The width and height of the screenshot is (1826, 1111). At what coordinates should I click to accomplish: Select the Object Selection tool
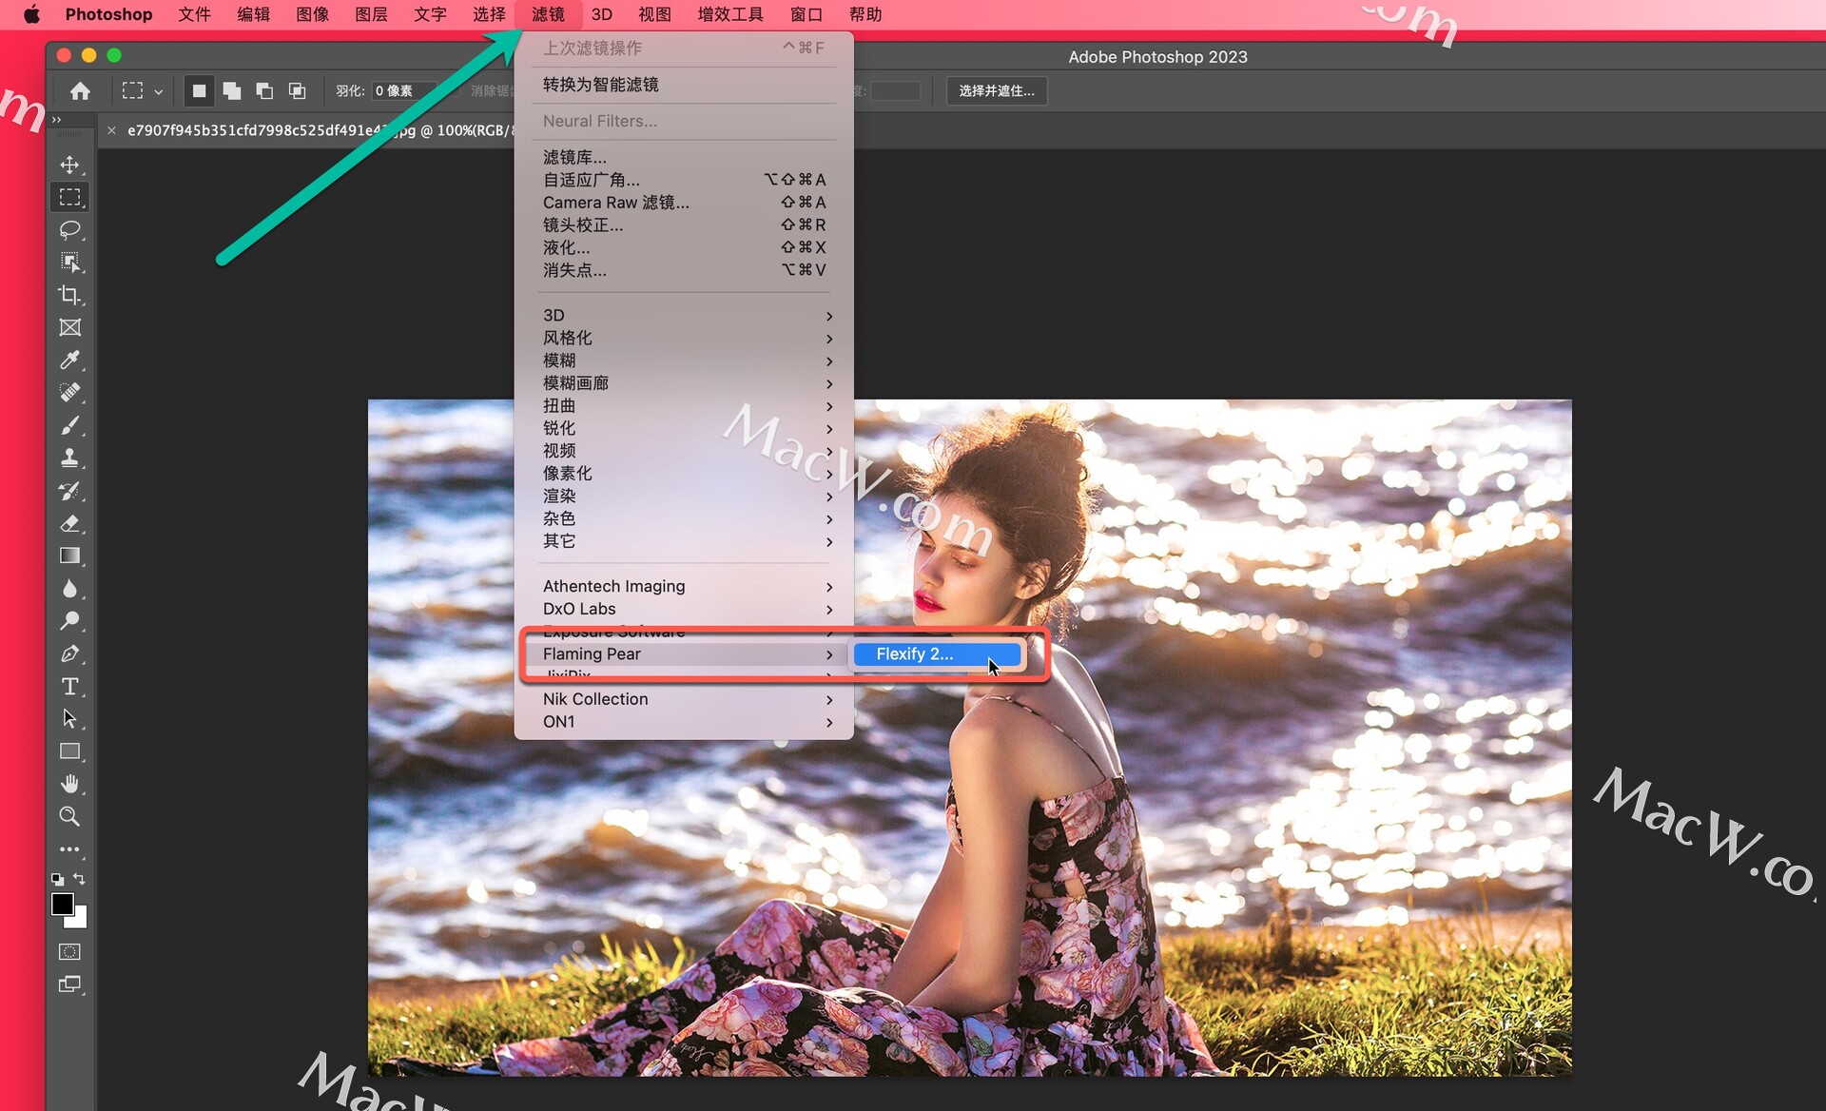70,263
